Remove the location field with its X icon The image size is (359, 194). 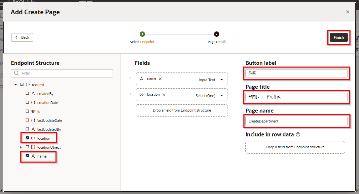point(164,95)
